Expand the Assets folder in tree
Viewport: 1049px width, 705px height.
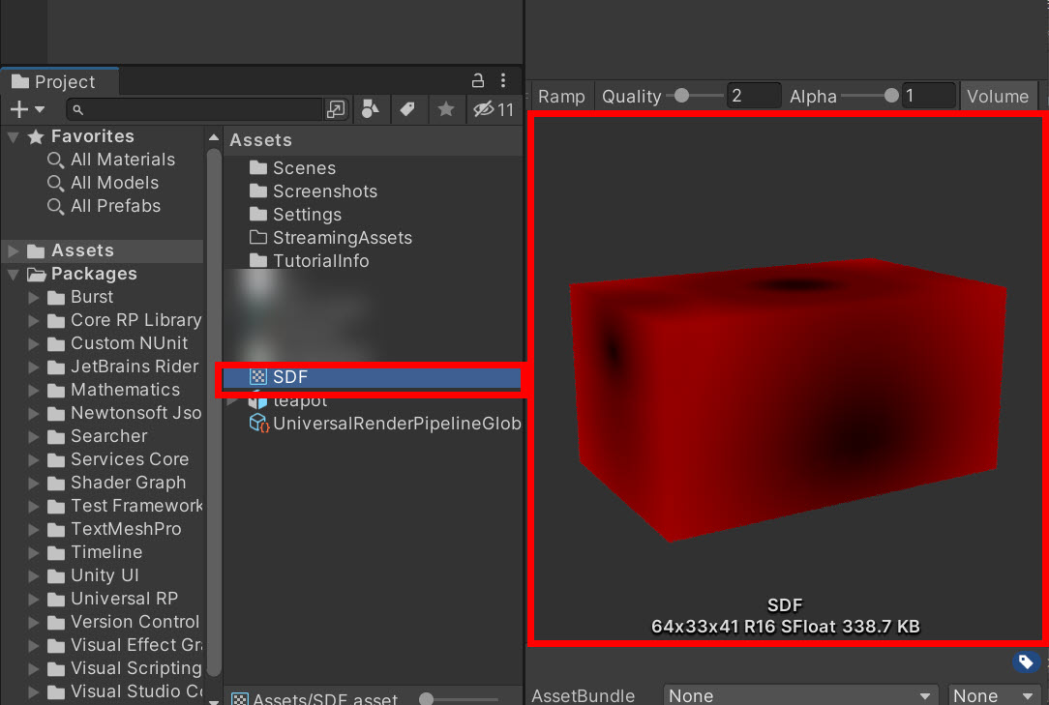click(x=13, y=250)
